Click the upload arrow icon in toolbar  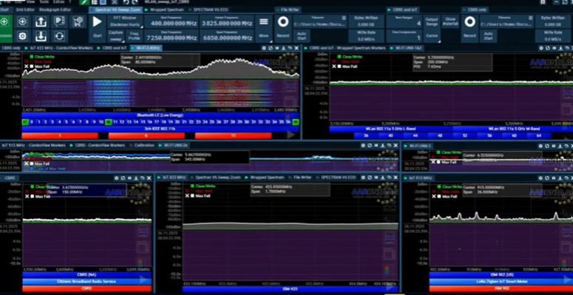tap(41, 21)
